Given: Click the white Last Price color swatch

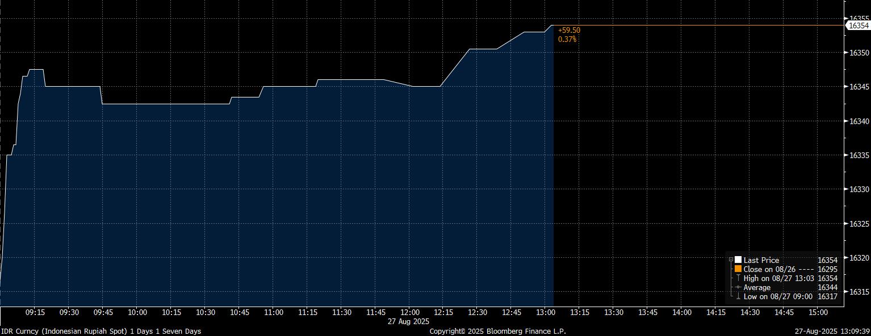Looking at the screenshot, I should pyautogui.click(x=738, y=260).
